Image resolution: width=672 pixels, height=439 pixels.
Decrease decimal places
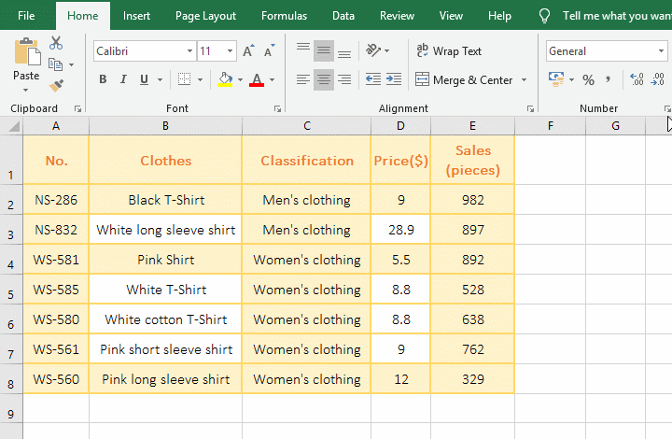tap(658, 79)
